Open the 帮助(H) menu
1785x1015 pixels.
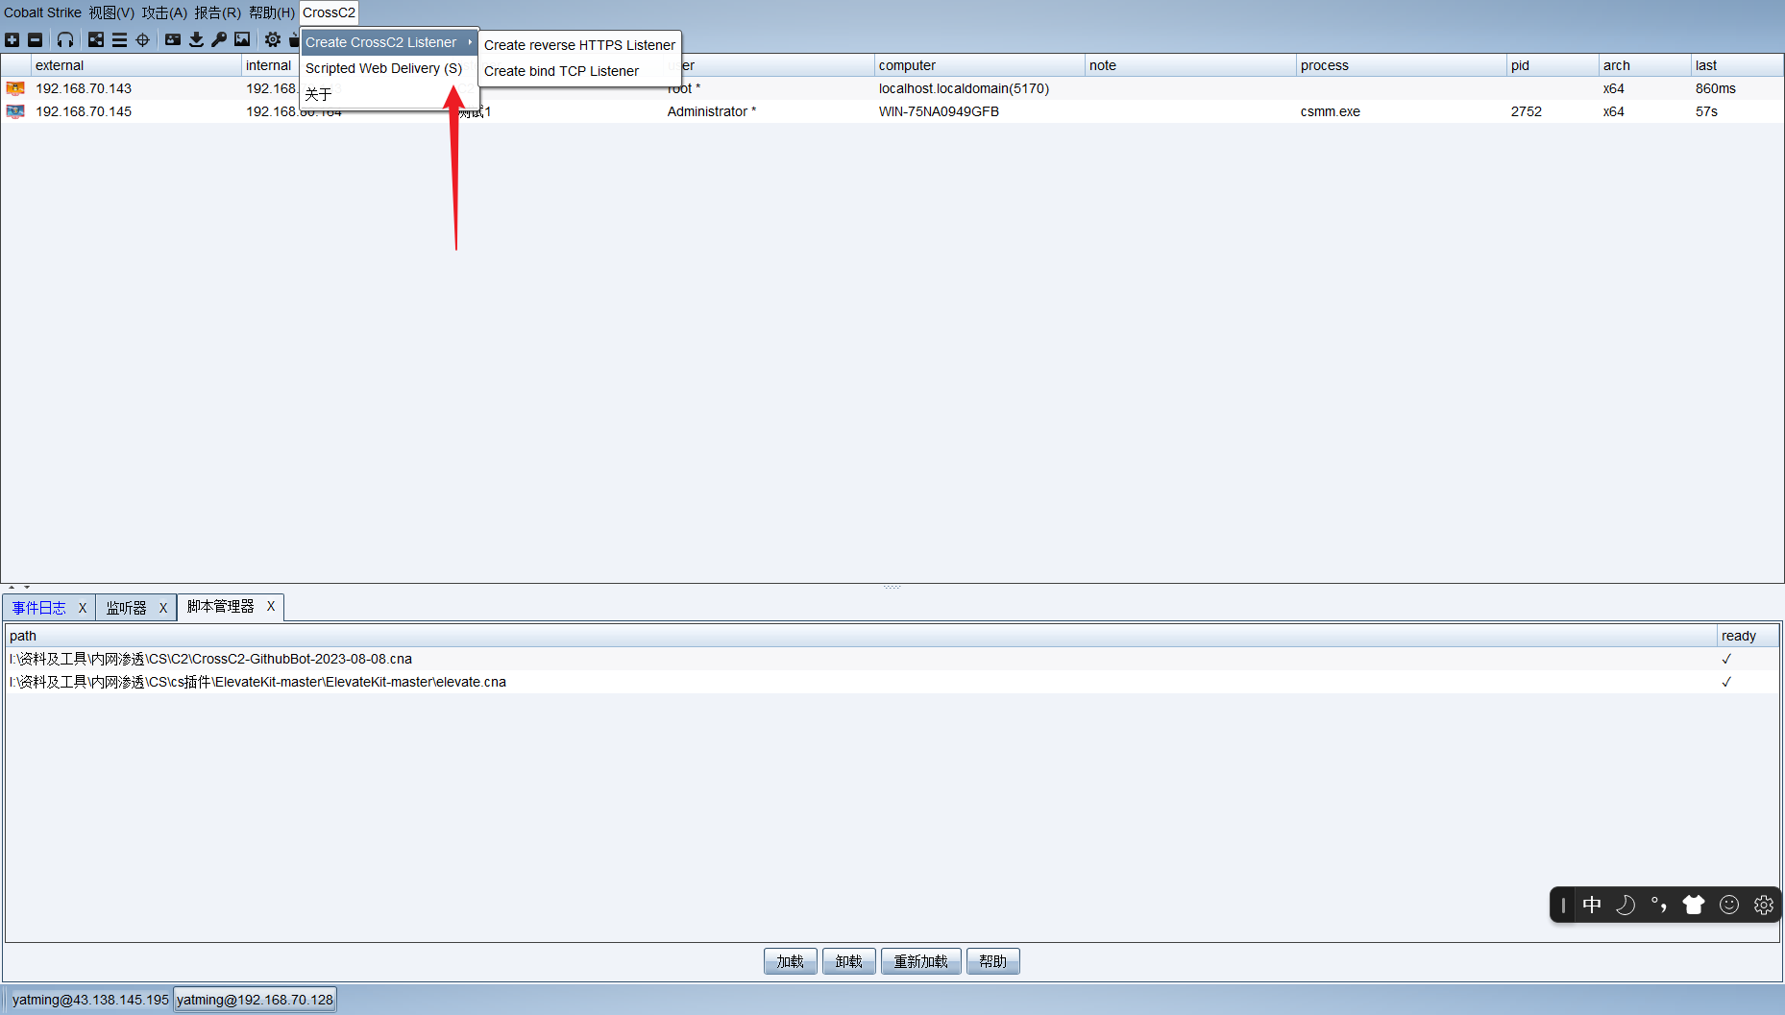coord(272,12)
